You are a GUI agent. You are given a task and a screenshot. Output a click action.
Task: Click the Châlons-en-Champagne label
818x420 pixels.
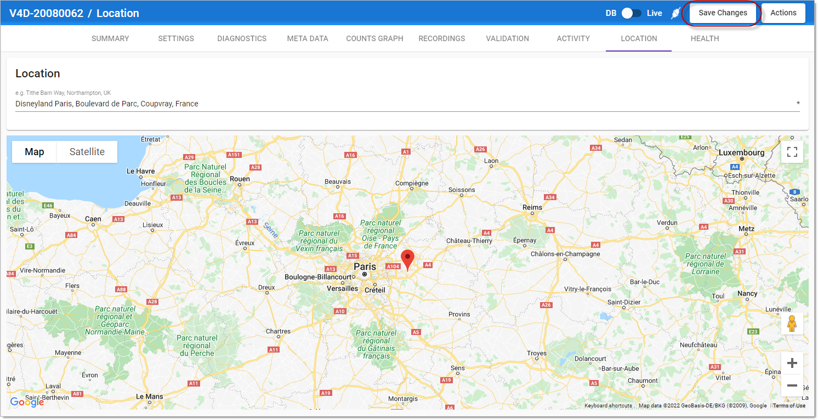coord(565,254)
